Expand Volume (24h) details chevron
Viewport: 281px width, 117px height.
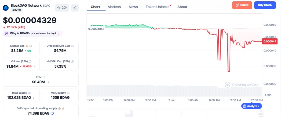(34, 67)
